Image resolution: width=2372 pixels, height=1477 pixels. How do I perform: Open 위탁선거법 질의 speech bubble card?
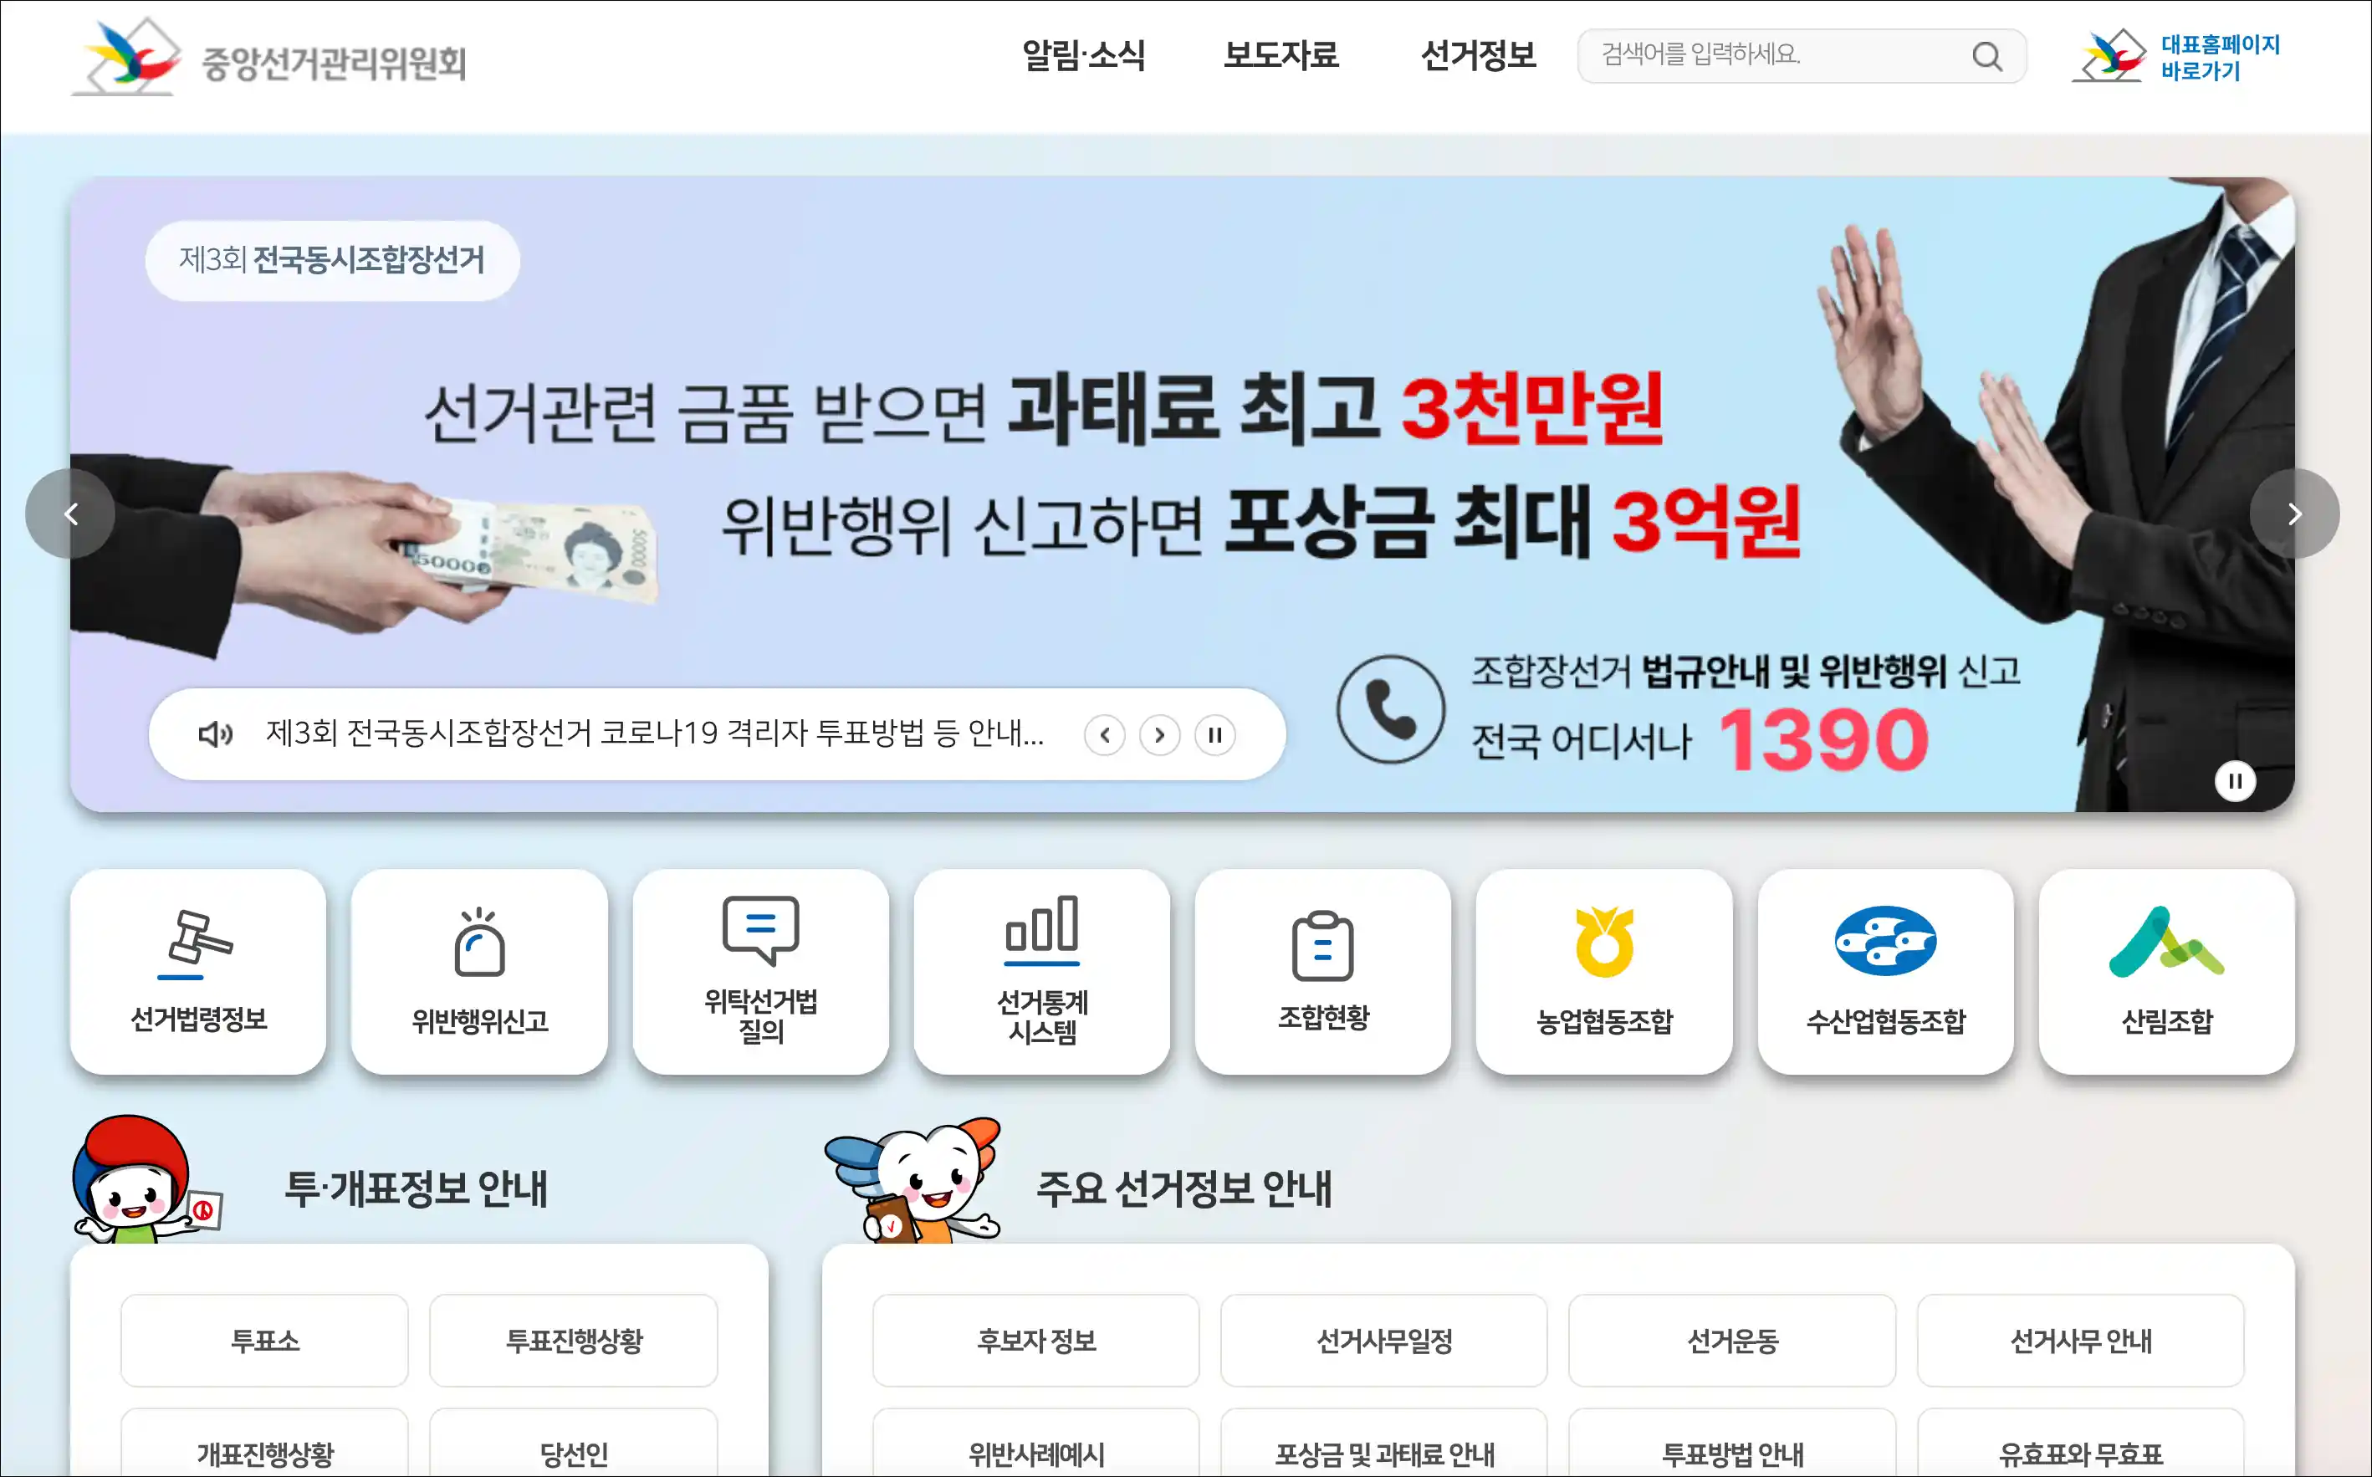[761, 972]
